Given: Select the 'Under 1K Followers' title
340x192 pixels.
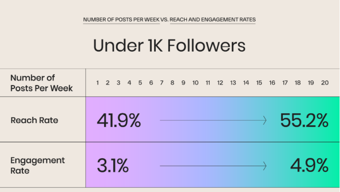Looking at the screenshot, I should [169, 46].
